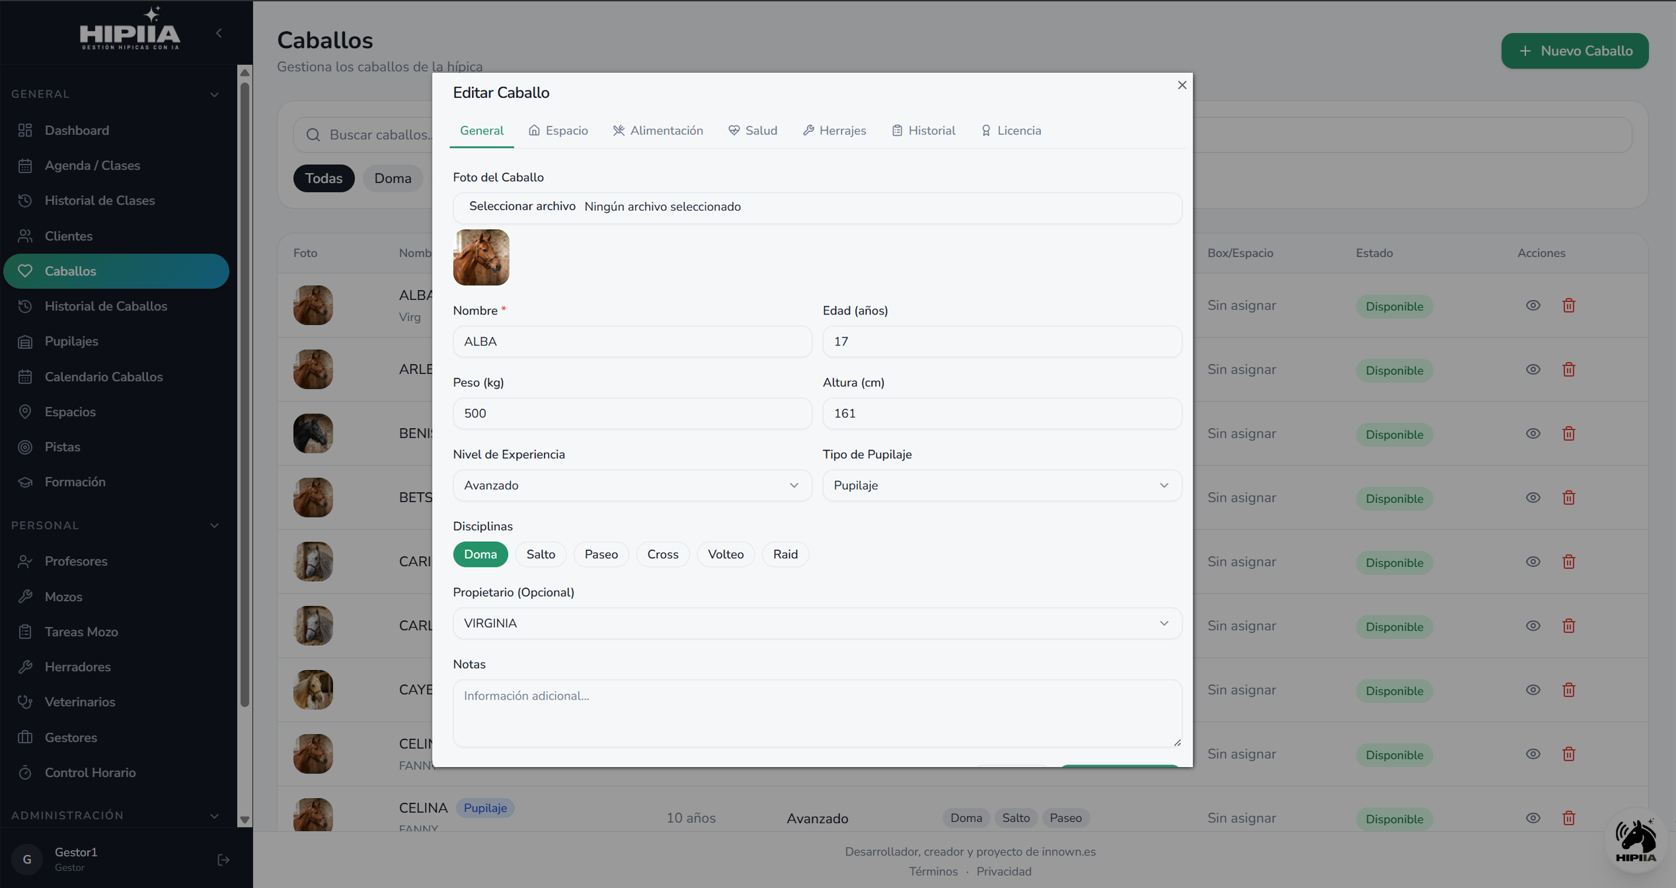1676x888 pixels.
Task: Collapse the PERSONAL sidebar group
Action: coord(214,526)
